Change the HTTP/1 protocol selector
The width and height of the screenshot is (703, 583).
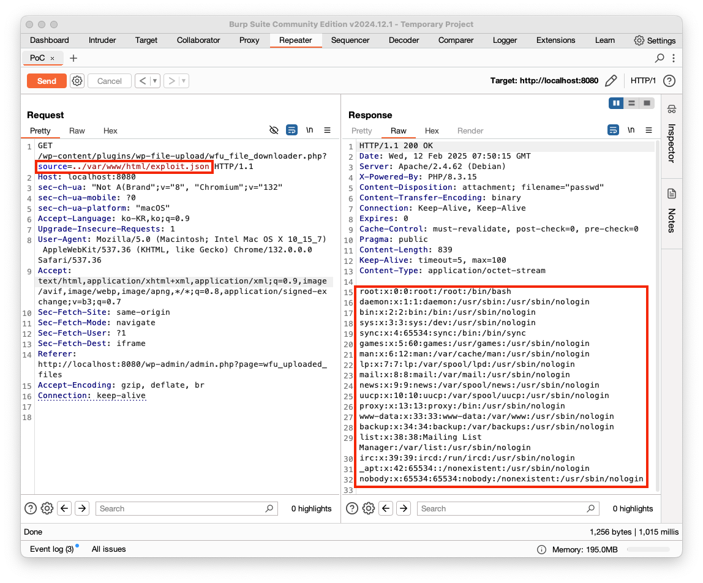[643, 81]
